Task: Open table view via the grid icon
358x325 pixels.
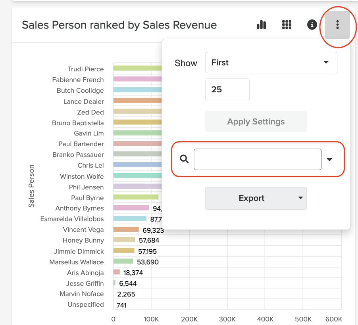Action: click(x=287, y=25)
